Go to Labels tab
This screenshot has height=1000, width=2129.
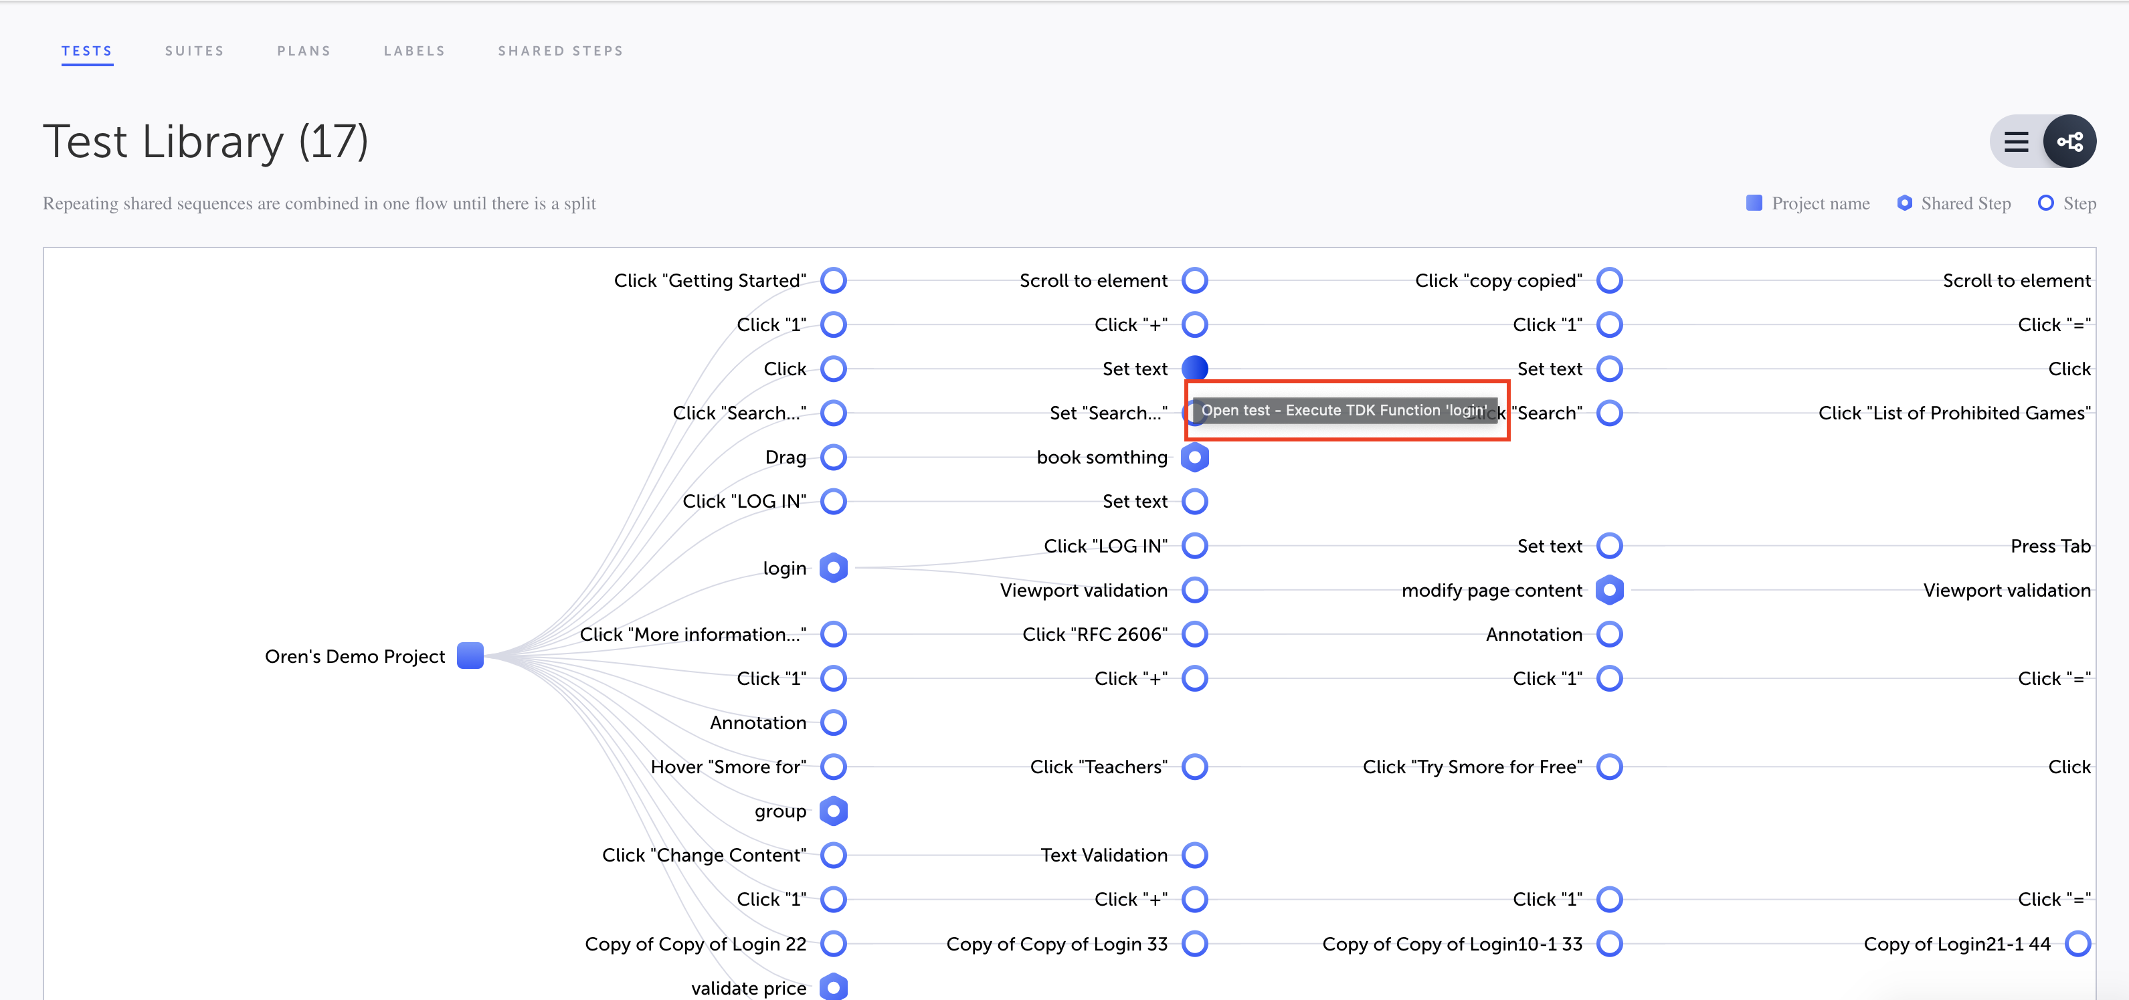pos(414,52)
